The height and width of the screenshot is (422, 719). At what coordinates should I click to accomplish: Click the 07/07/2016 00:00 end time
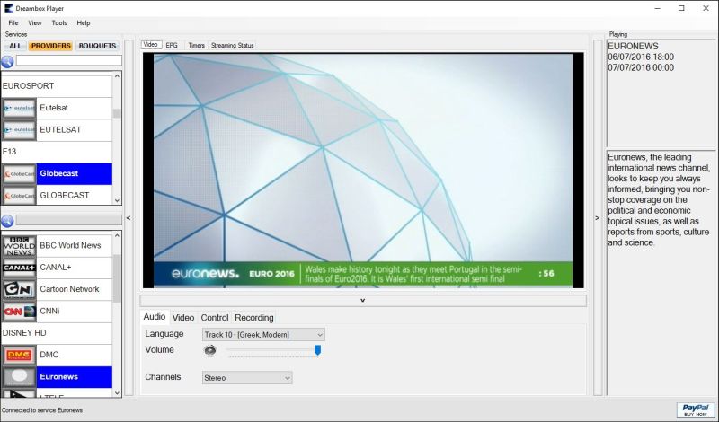(641, 68)
